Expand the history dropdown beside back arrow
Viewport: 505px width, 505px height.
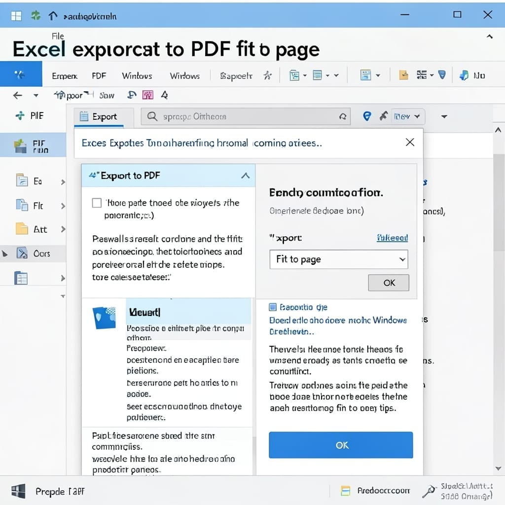tap(36, 96)
